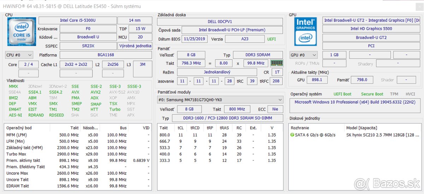Open the GPU #0 selector dropdown

pyautogui.click(x=303, y=55)
